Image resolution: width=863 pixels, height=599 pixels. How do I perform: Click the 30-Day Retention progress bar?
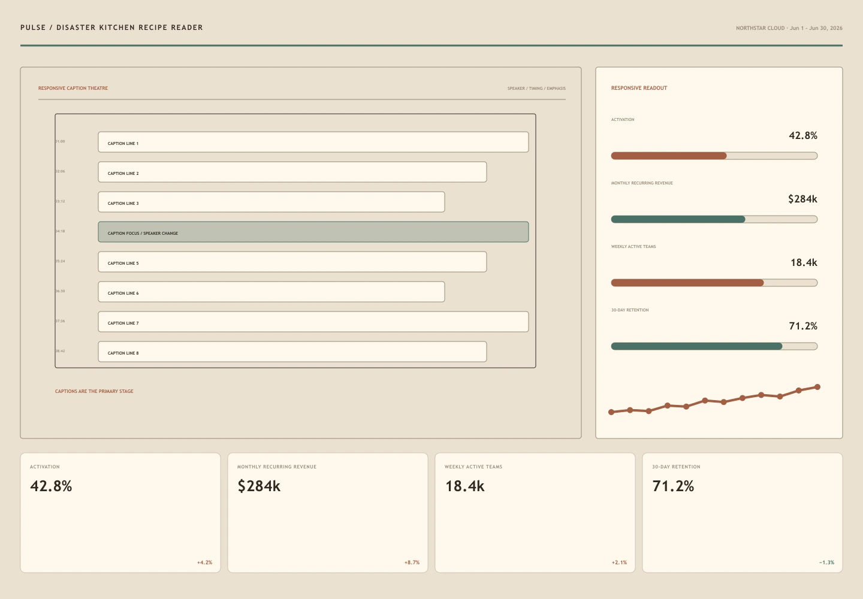pos(714,346)
